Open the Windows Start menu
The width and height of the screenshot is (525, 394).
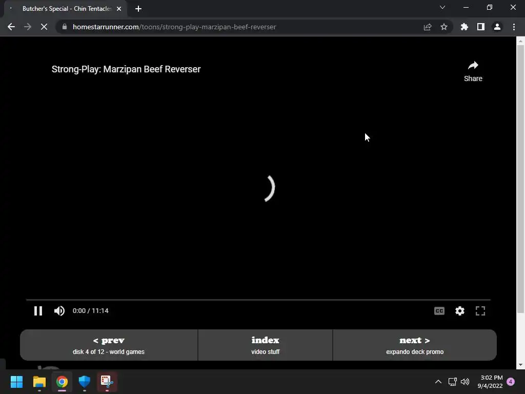16,382
